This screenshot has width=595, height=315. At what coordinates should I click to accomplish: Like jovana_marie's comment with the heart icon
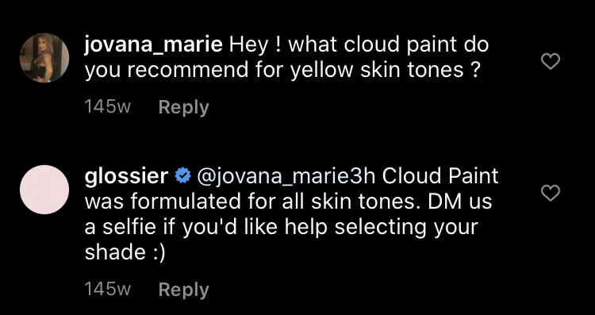coord(551,61)
